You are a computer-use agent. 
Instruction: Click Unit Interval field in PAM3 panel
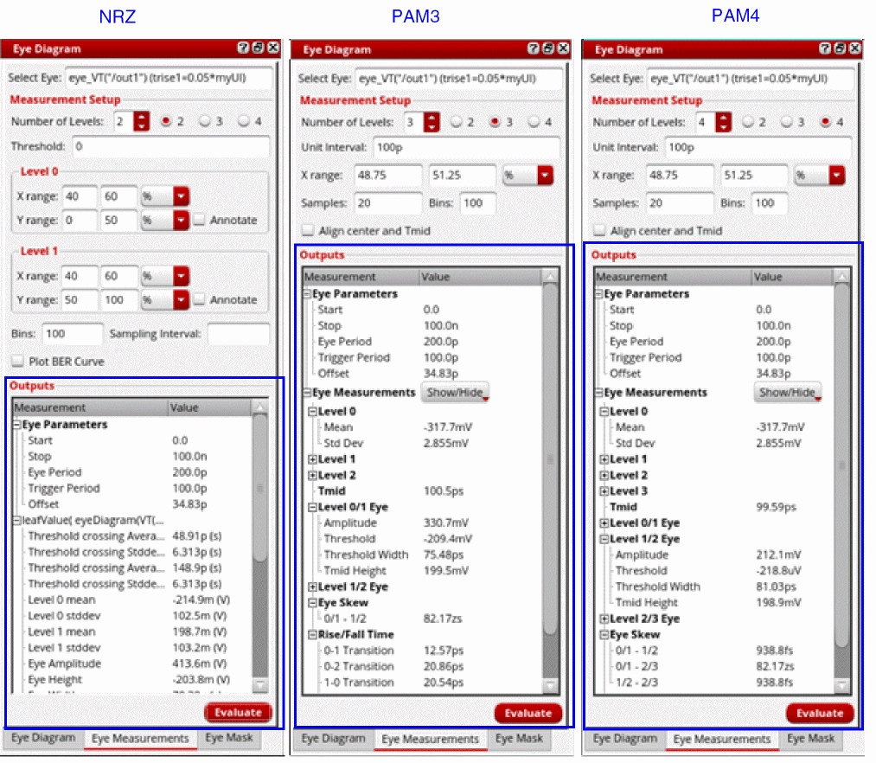pyautogui.click(x=466, y=148)
